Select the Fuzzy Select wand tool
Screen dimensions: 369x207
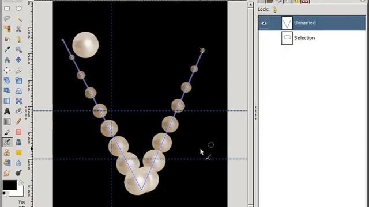tap(18, 19)
